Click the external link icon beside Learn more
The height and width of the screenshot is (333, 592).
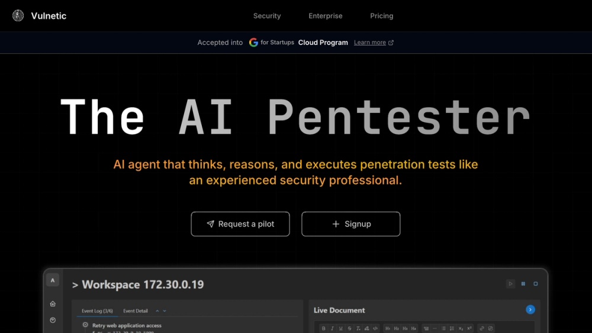(391, 43)
